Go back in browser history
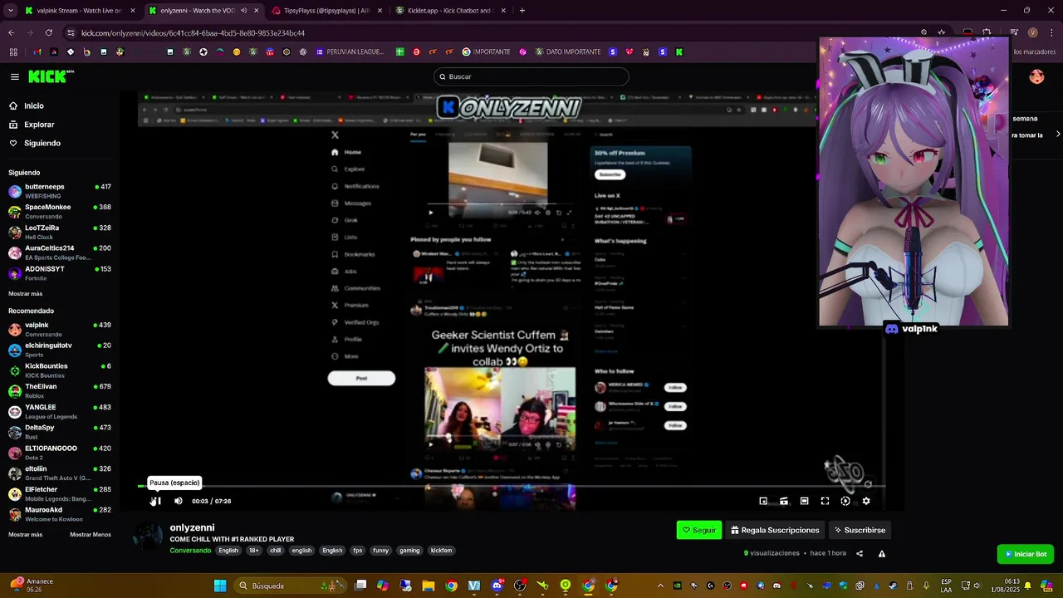This screenshot has height=598, width=1063. tap(12, 32)
